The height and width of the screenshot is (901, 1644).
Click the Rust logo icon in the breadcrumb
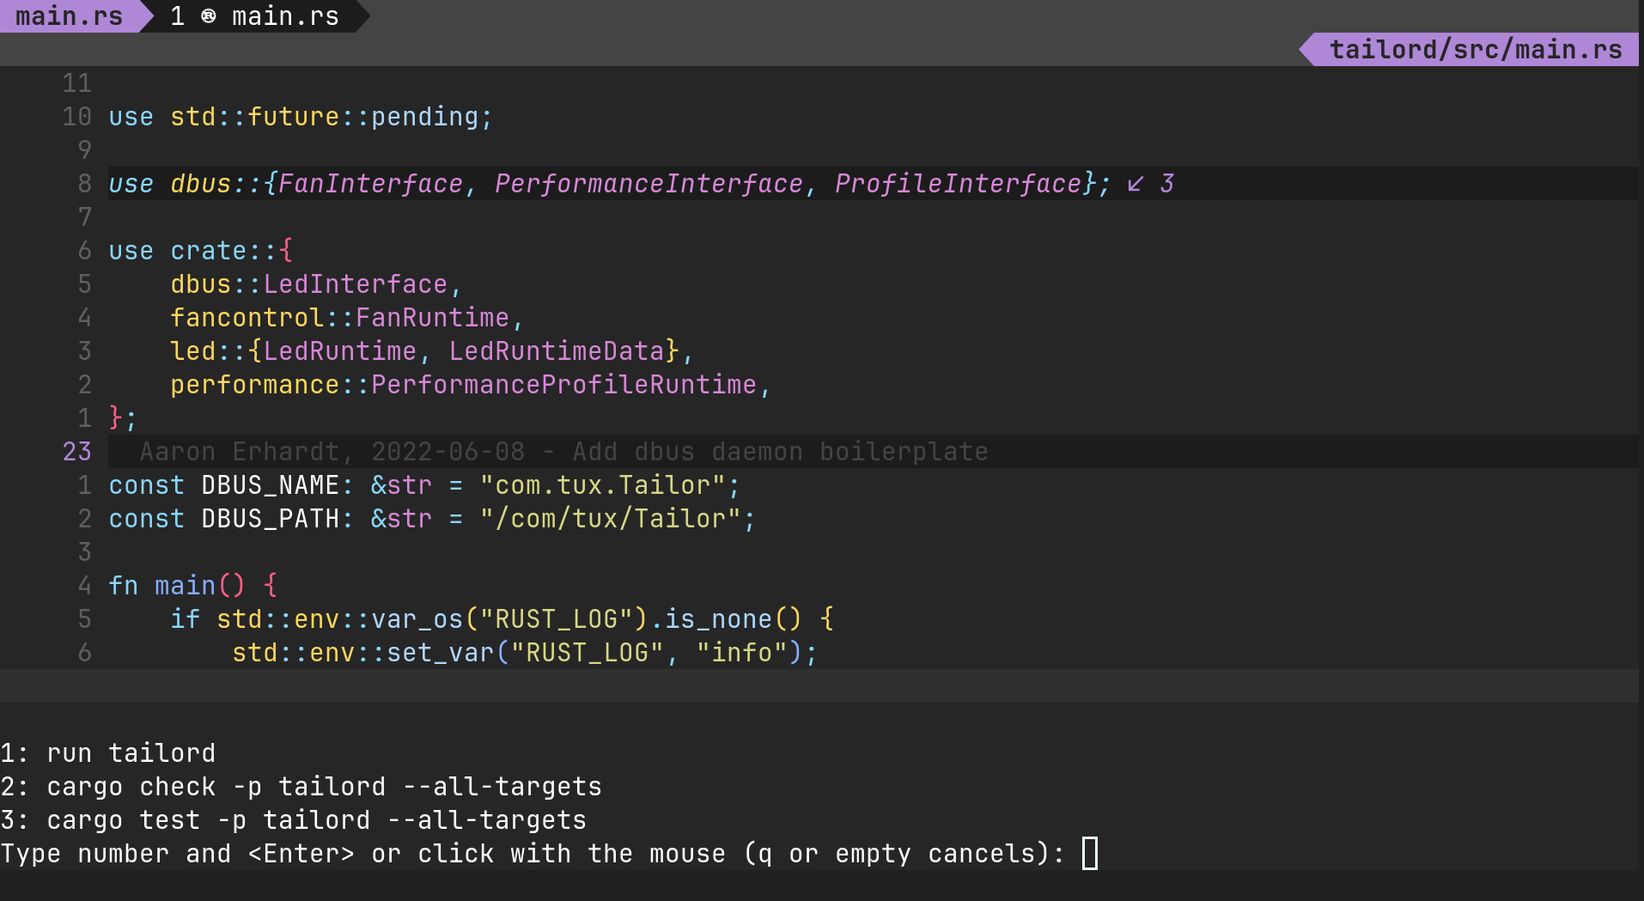[210, 16]
